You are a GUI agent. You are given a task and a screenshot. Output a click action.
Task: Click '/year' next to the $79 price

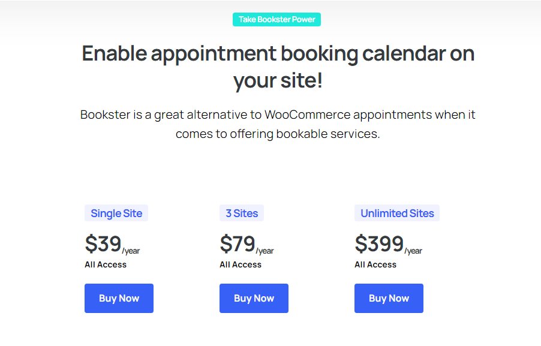(265, 251)
